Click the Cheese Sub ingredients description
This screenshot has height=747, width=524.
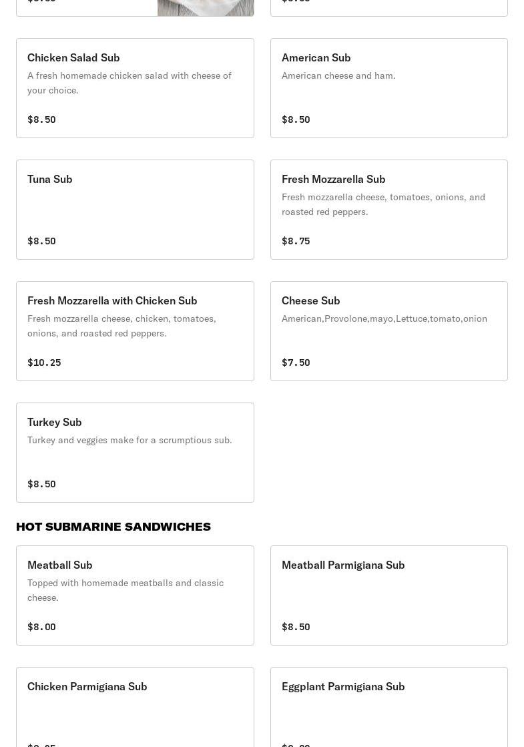[384, 318]
